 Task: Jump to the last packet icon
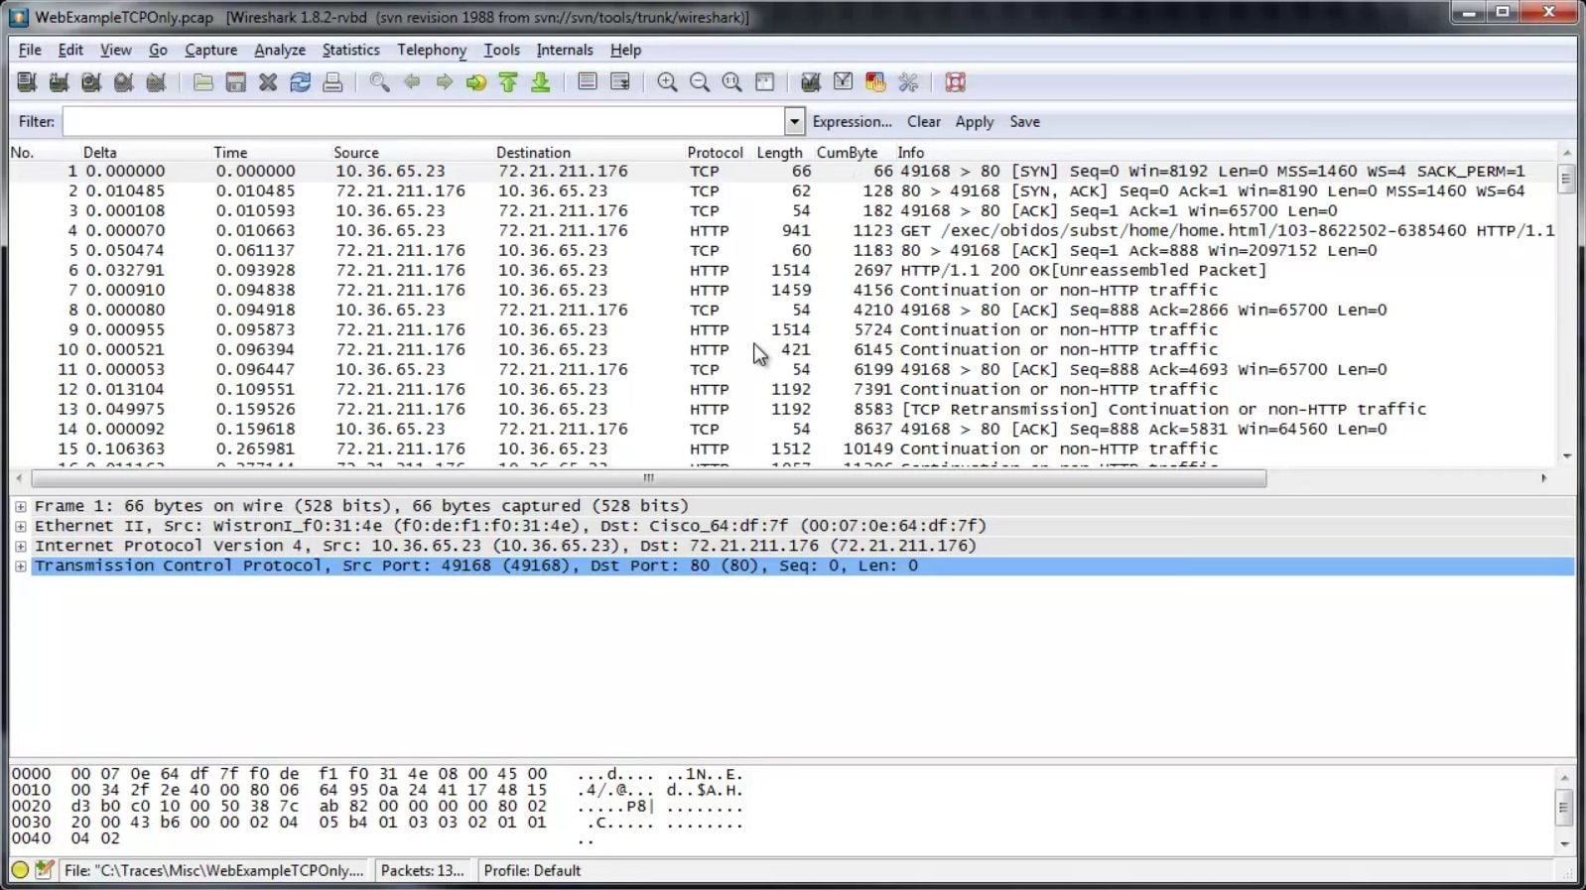pyautogui.click(x=541, y=82)
